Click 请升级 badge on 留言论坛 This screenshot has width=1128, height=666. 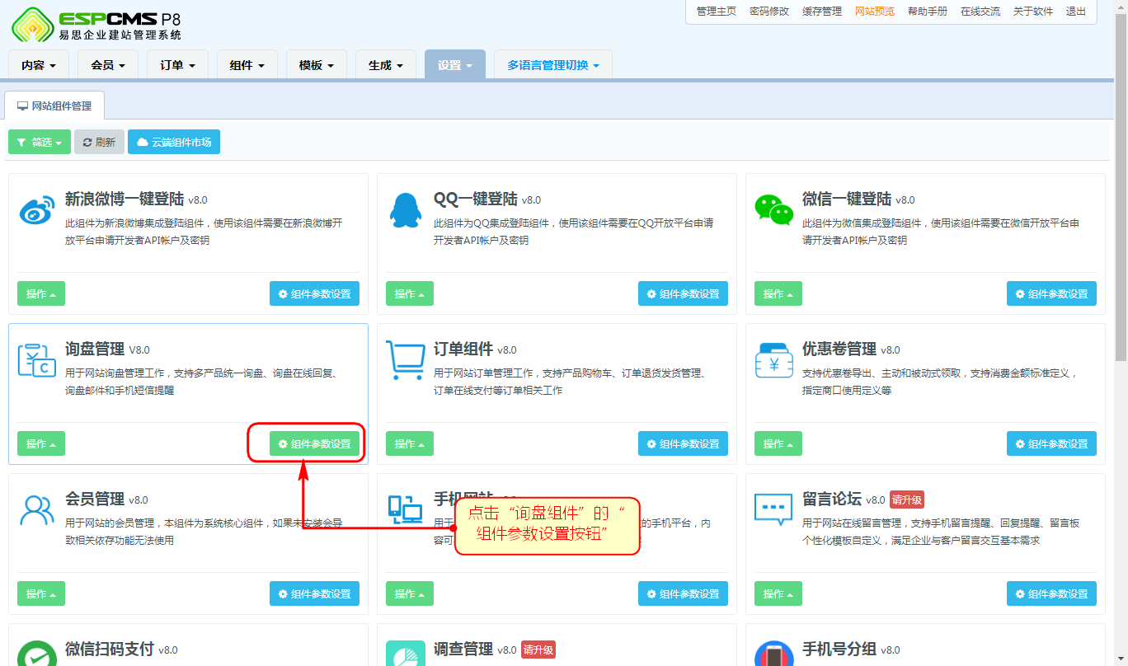pos(906,499)
